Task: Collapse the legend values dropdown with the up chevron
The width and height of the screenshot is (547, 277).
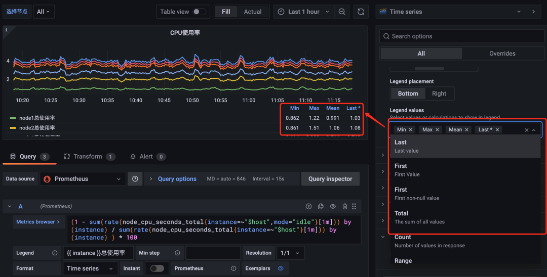Action: pos(534,130)
